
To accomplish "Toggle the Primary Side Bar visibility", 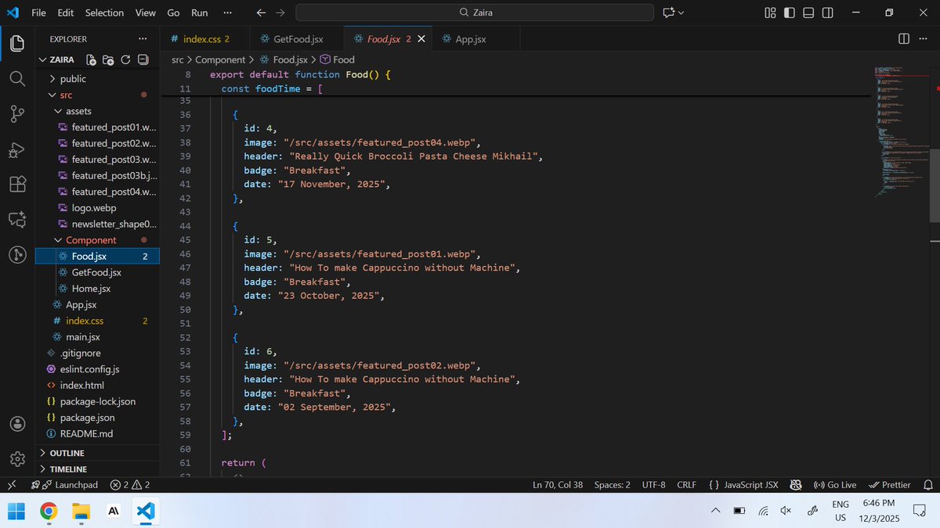I will (788, 12).
